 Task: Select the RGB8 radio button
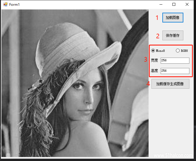tap(182, 51)
